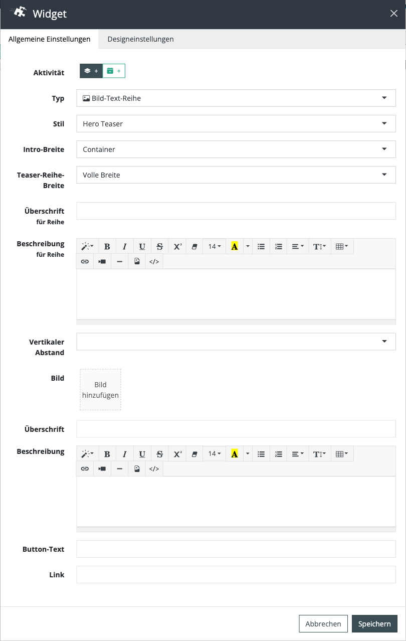Insert unordered list in lower description editor

[x=261, y=454]
